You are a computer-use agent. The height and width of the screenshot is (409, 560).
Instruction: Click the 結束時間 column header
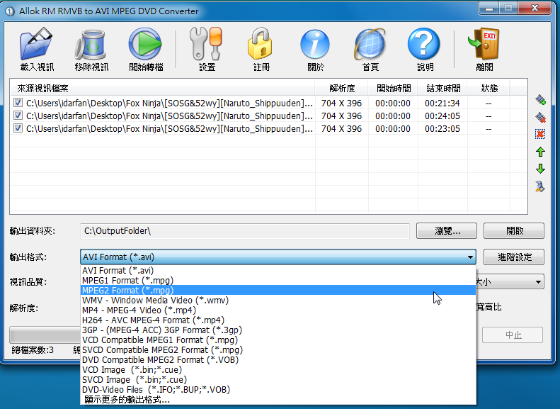coord(443,89)
